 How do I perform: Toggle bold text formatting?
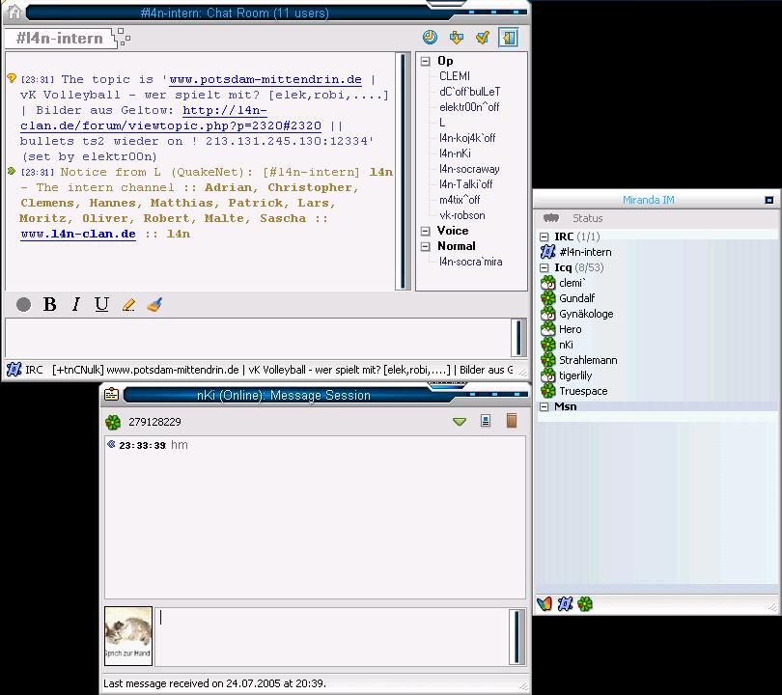[50, 305]
